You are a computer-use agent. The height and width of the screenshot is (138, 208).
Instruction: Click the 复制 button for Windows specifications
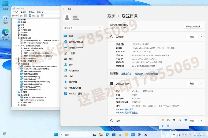[192, 83]
